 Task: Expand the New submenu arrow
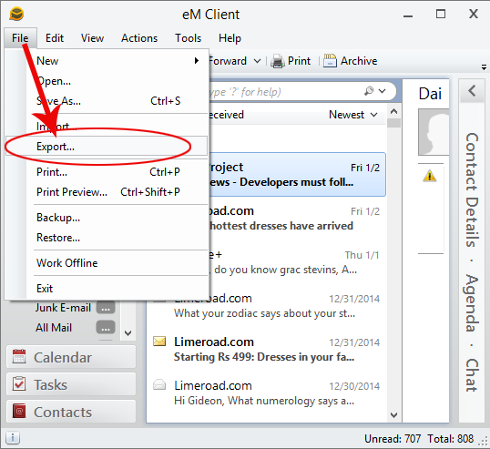pyautogui.click(x=196, y=61)
